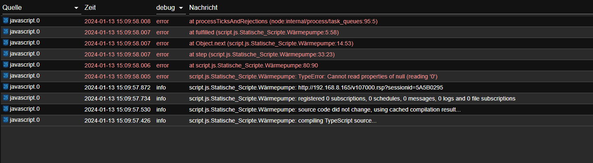Click the Nachricht column header

204,8
